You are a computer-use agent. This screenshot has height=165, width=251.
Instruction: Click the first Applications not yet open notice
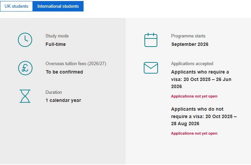click(x=194, y=96)
